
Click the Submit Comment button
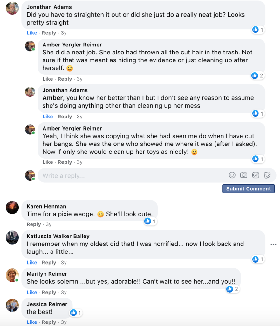[x=249, y=189]
